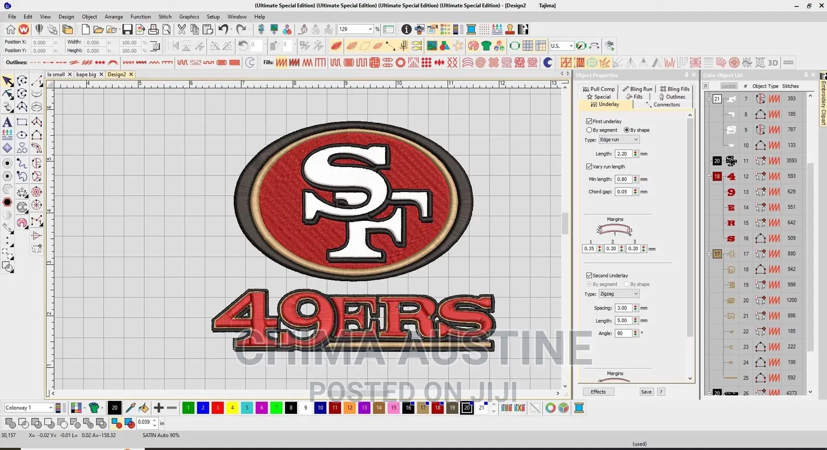Screen dimensions: 827x450
Task: Create a new design file
Action: click(85, 29)
